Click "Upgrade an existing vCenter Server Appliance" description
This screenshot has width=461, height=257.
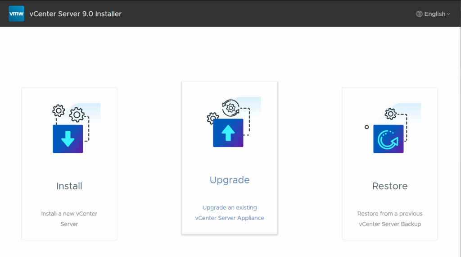point(230,212)
